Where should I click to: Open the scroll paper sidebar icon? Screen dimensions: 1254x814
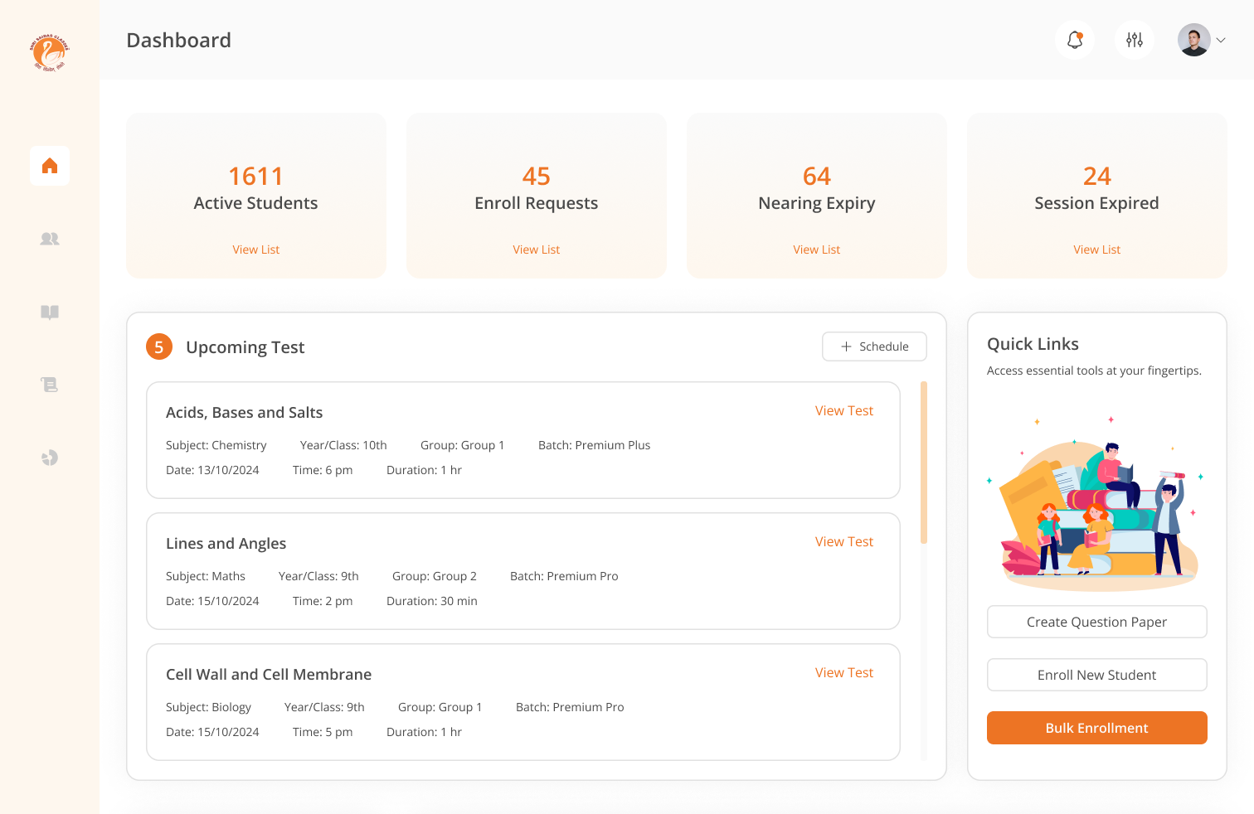click(x=50, y=385)
